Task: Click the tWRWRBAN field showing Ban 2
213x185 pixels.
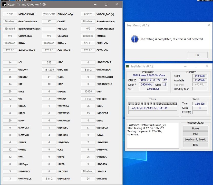Action: 88,70
